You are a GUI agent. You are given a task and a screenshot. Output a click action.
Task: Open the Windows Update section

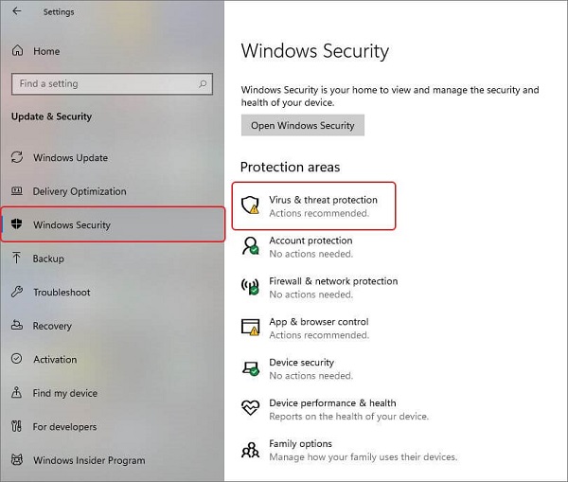(x=70, y=158)
